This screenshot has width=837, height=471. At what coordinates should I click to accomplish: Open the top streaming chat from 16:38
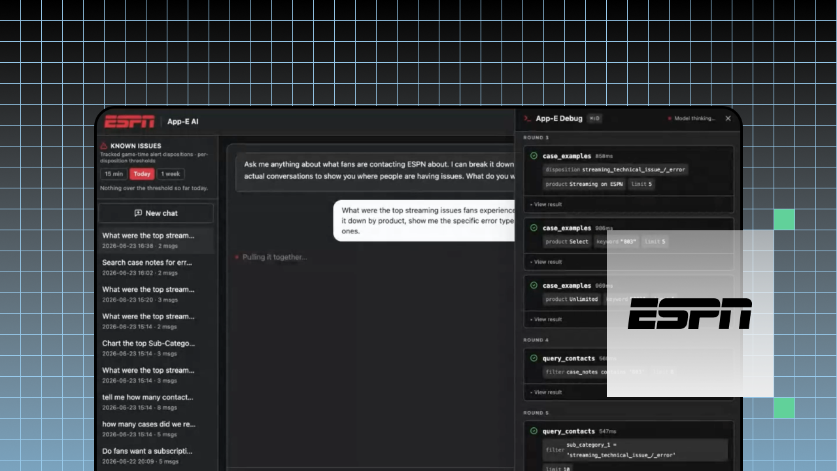(156, 240)
